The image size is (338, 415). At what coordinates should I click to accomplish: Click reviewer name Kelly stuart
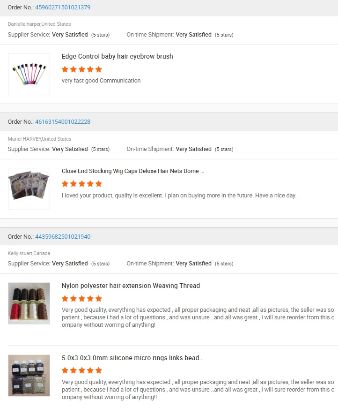click(20, 253)
